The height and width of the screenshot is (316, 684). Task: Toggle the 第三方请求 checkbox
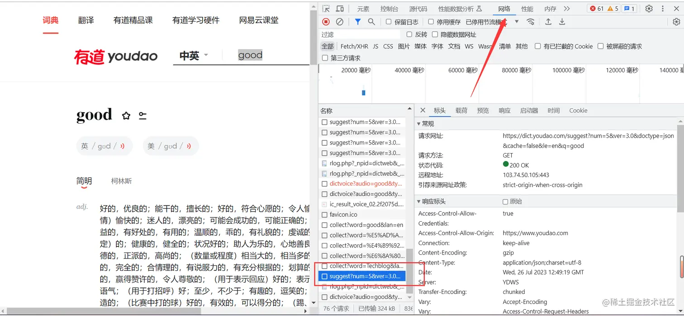coord(324,58)
